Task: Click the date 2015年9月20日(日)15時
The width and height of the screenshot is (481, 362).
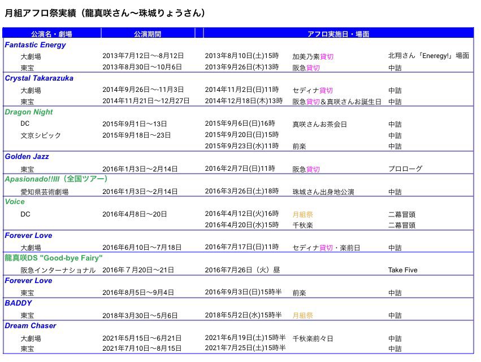Action: (242, 135)
